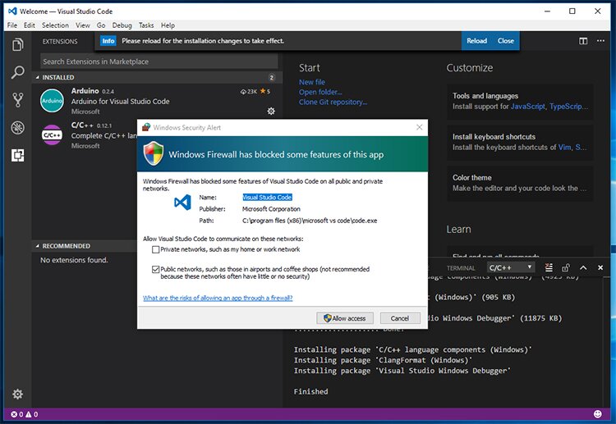Screen dimensions: 616x424
Task: Click the 'No extensions found.' text
Action: point(74,260)
